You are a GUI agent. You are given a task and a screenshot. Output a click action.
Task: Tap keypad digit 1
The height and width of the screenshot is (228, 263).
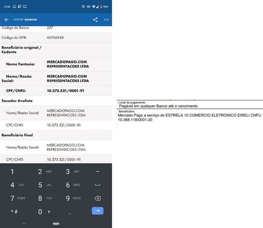12,172
